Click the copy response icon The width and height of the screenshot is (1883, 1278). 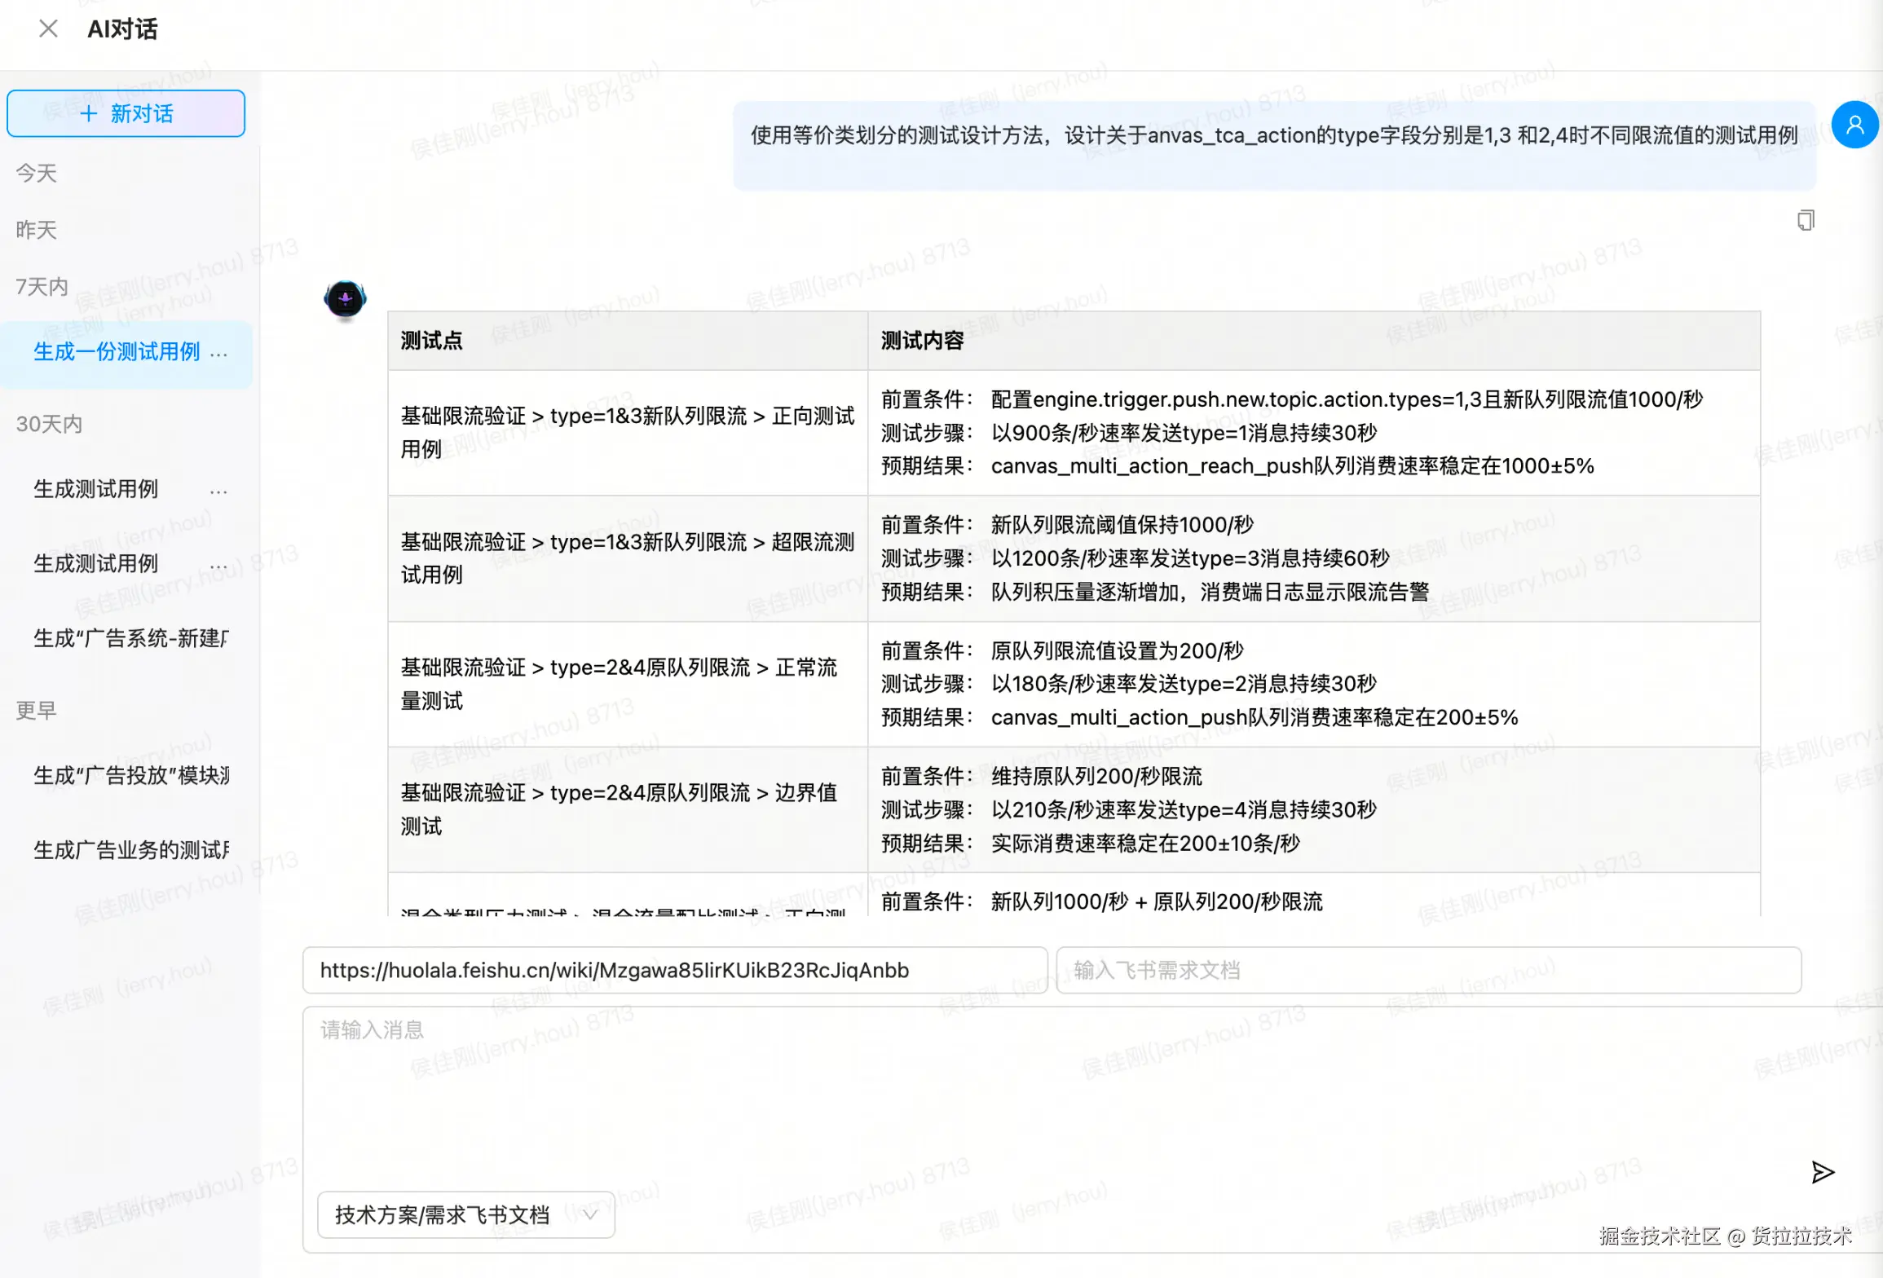coord(1806,220)
